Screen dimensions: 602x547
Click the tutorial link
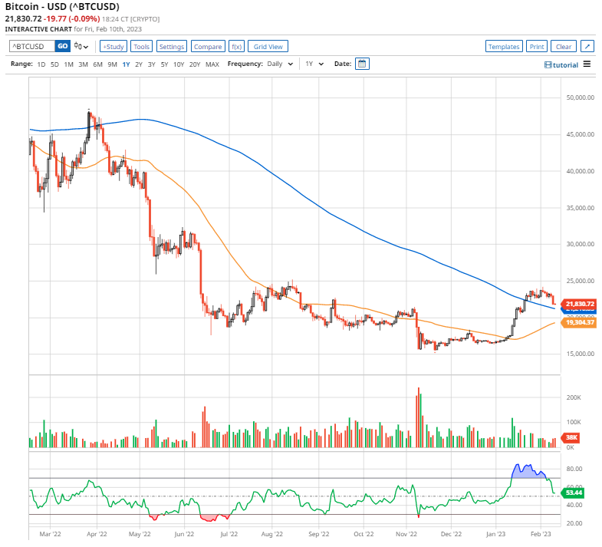pos(565,65)
